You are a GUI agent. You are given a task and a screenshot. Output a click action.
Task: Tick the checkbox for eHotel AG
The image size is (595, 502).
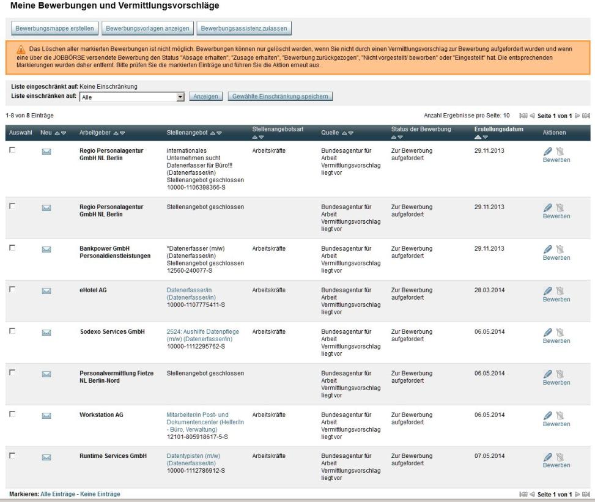(x=12, y=290)
